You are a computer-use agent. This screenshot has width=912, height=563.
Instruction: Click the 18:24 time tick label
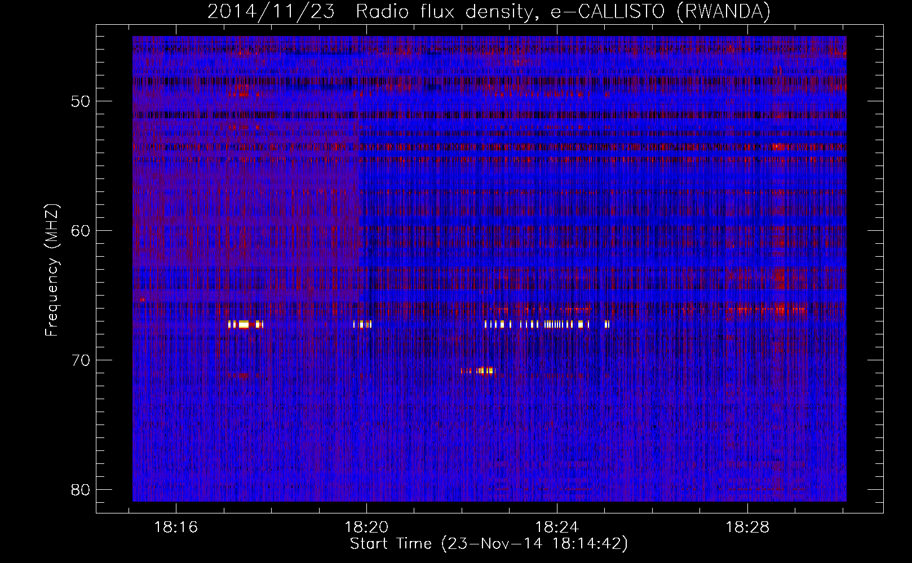point(557,528)
